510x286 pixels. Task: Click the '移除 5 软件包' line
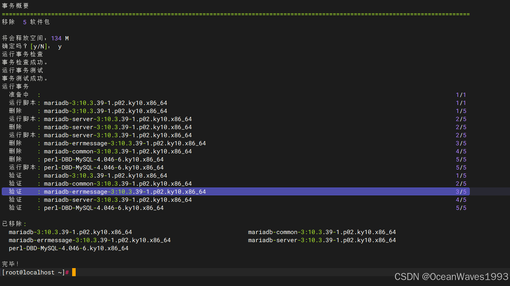[x=26, y=22]
